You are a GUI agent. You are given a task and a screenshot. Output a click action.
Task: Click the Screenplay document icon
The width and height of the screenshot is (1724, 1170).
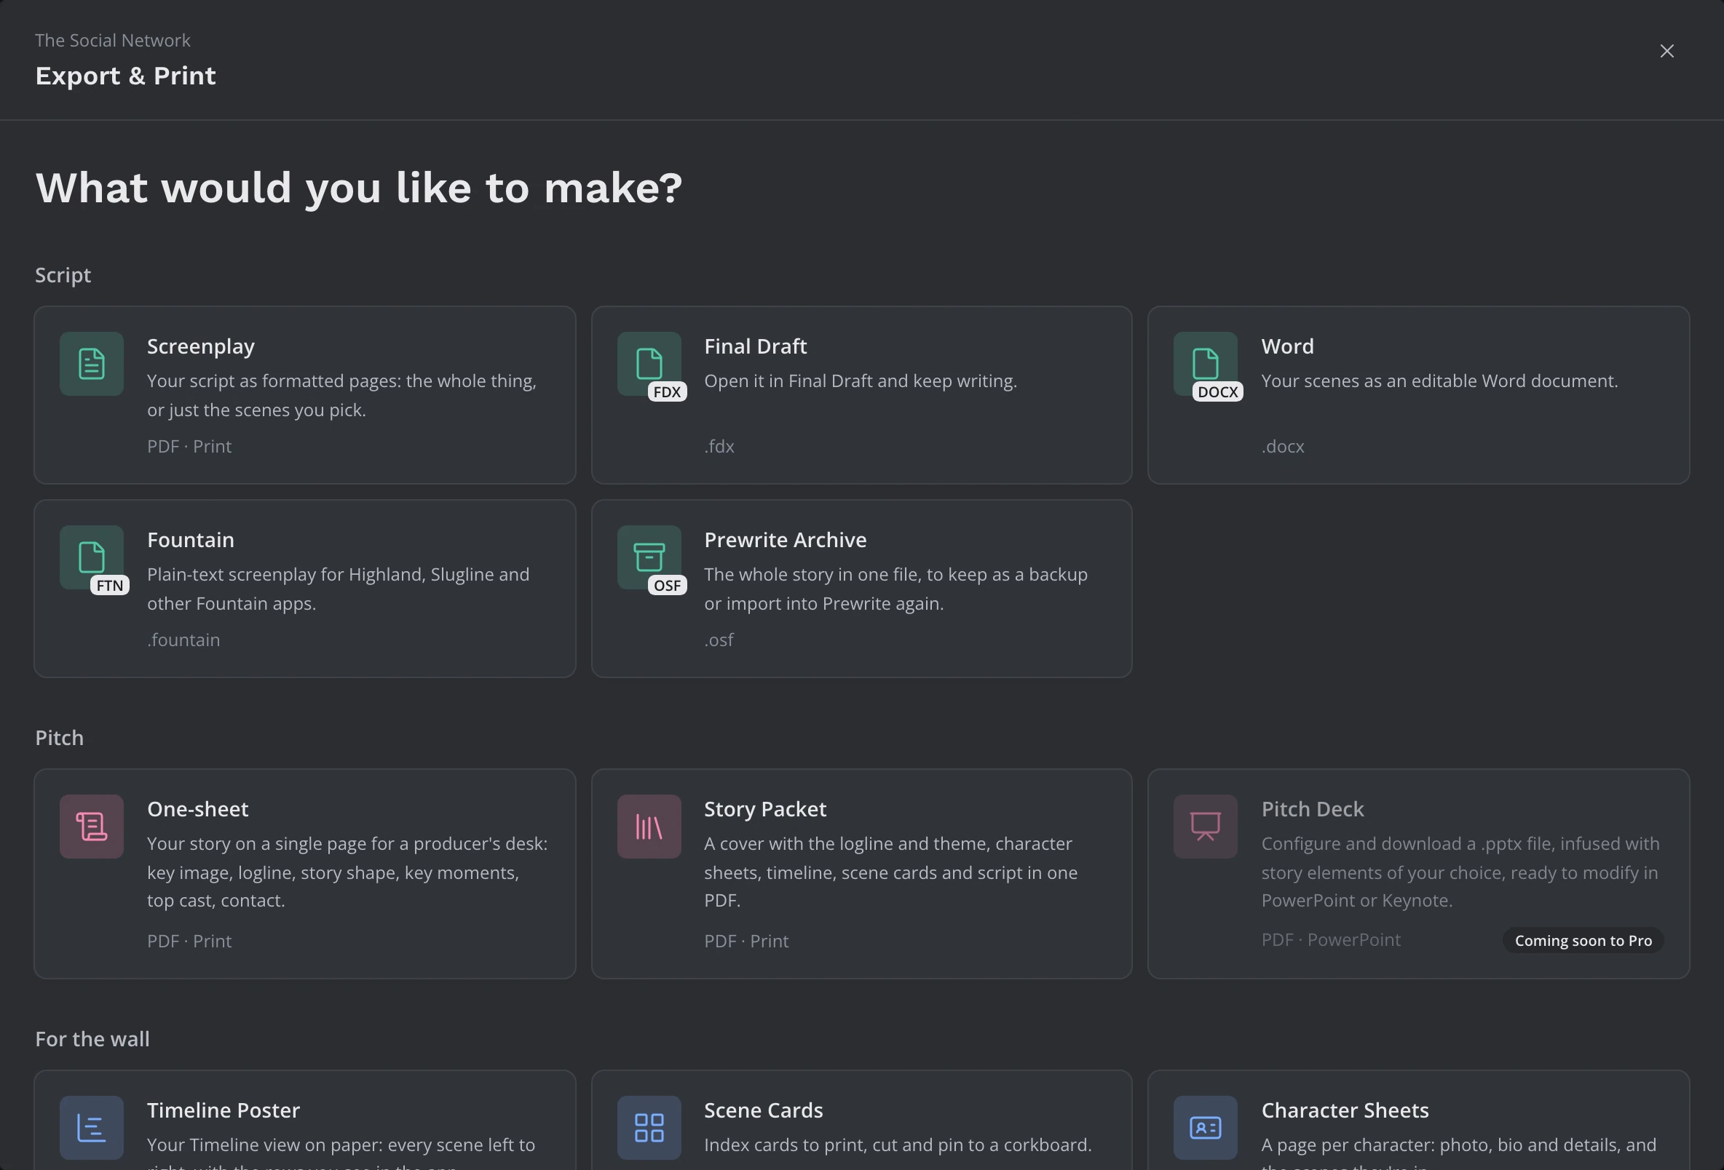click(91, 363)
